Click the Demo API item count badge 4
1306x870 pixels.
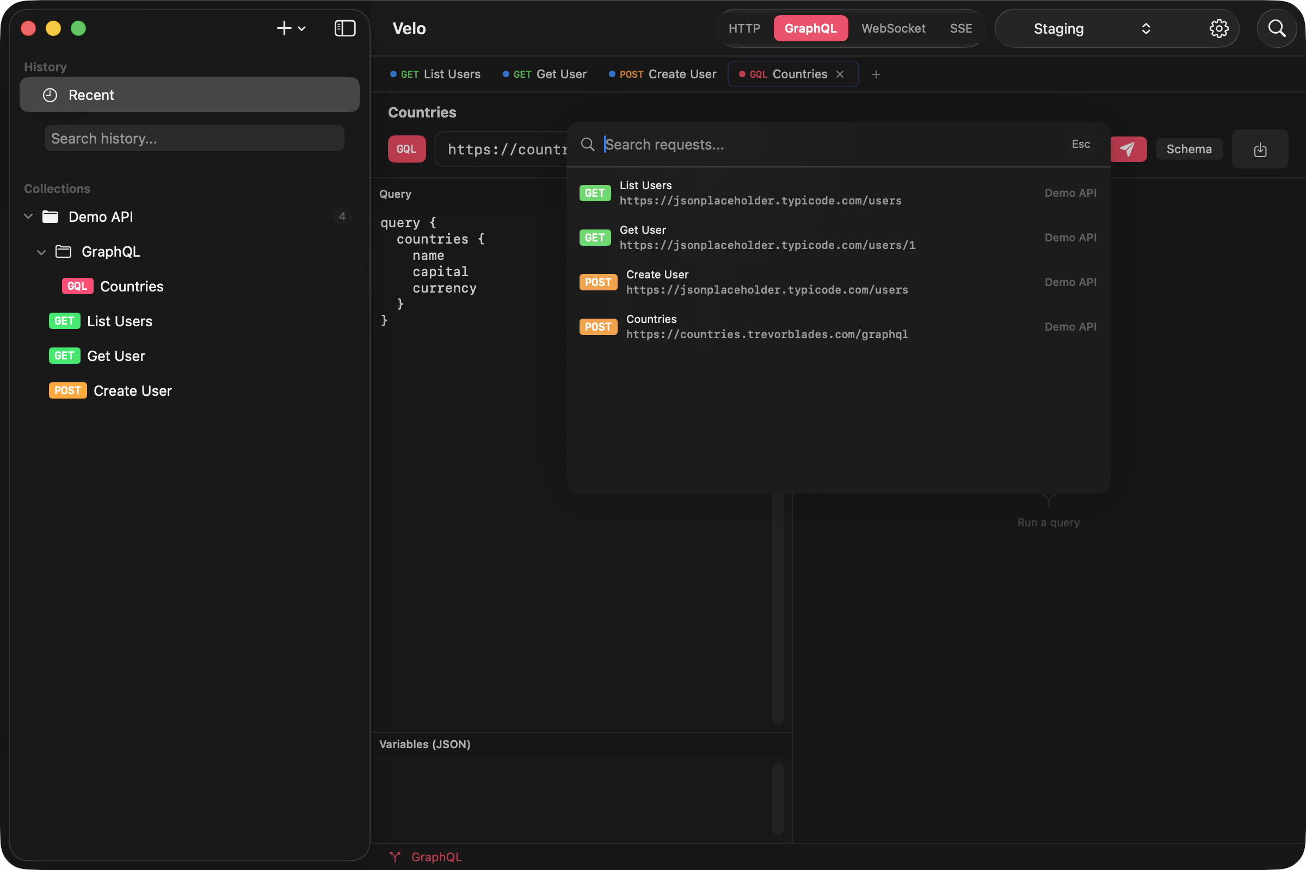coord(342,216)
